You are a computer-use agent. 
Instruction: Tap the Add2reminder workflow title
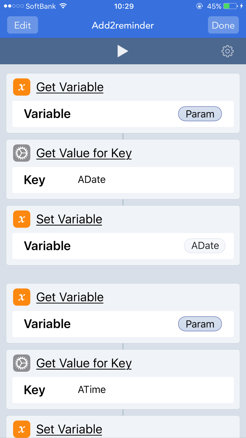click(x=123, y=25)
